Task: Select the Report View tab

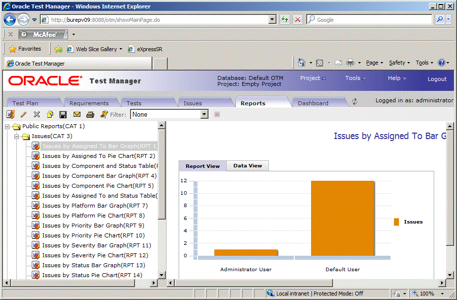Action: [202, 166]
